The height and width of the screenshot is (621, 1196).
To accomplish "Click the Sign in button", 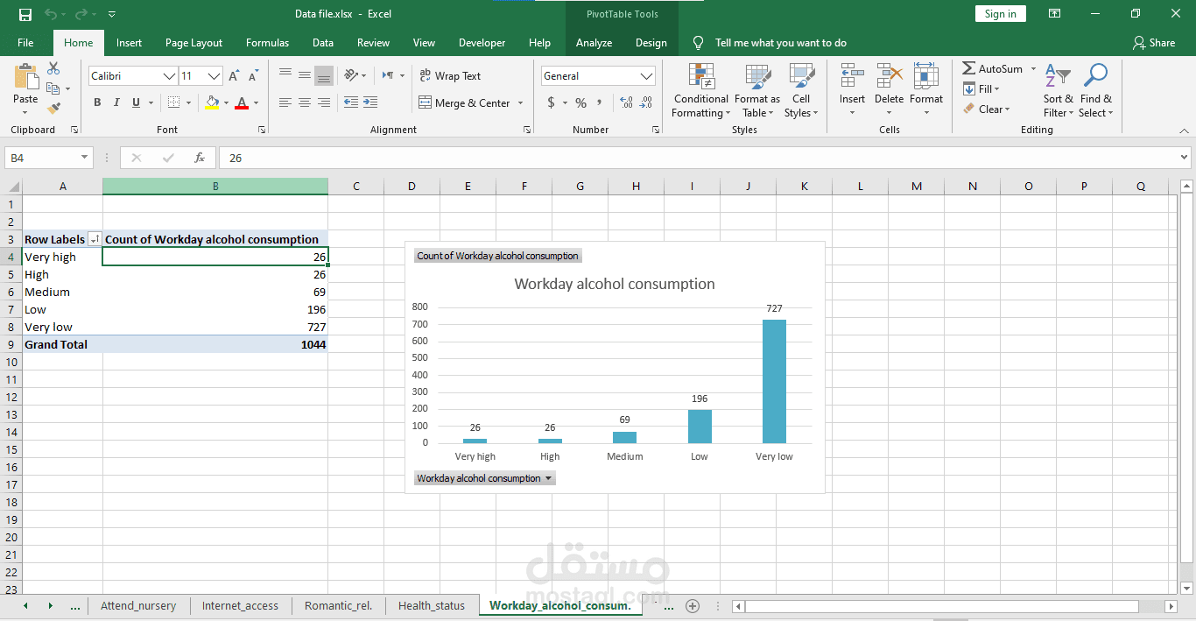I will [x=1000, y=14].
